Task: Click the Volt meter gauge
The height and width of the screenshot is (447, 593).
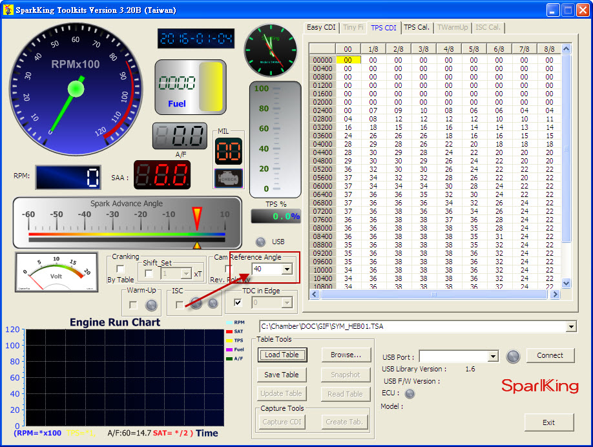Action: point(56,273)
